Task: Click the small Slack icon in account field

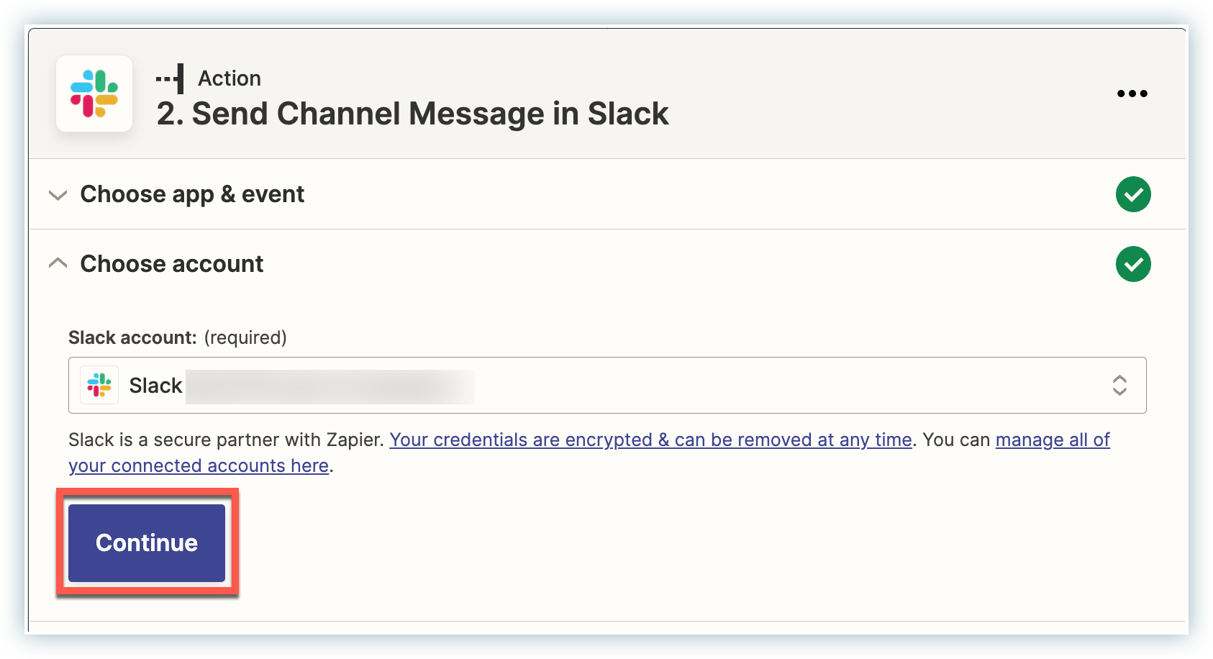Action: coord(99,386)
